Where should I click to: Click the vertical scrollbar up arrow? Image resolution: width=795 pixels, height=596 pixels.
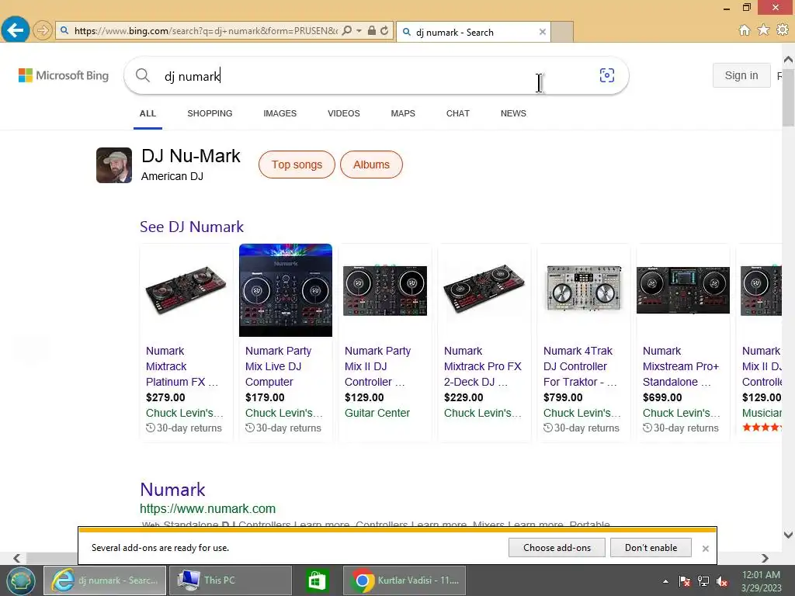(x=789, y=60)
